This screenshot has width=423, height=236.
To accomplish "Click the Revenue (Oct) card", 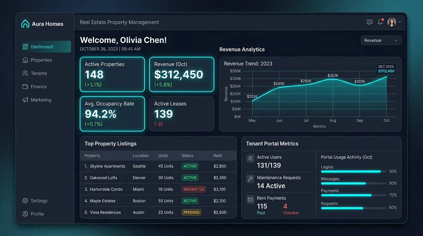I will 182,74.
